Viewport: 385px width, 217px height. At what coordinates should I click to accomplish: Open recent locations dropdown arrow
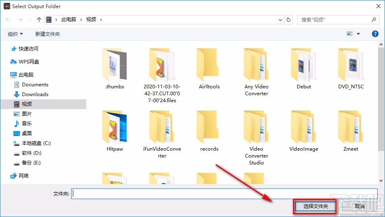(x=30, y=20)
